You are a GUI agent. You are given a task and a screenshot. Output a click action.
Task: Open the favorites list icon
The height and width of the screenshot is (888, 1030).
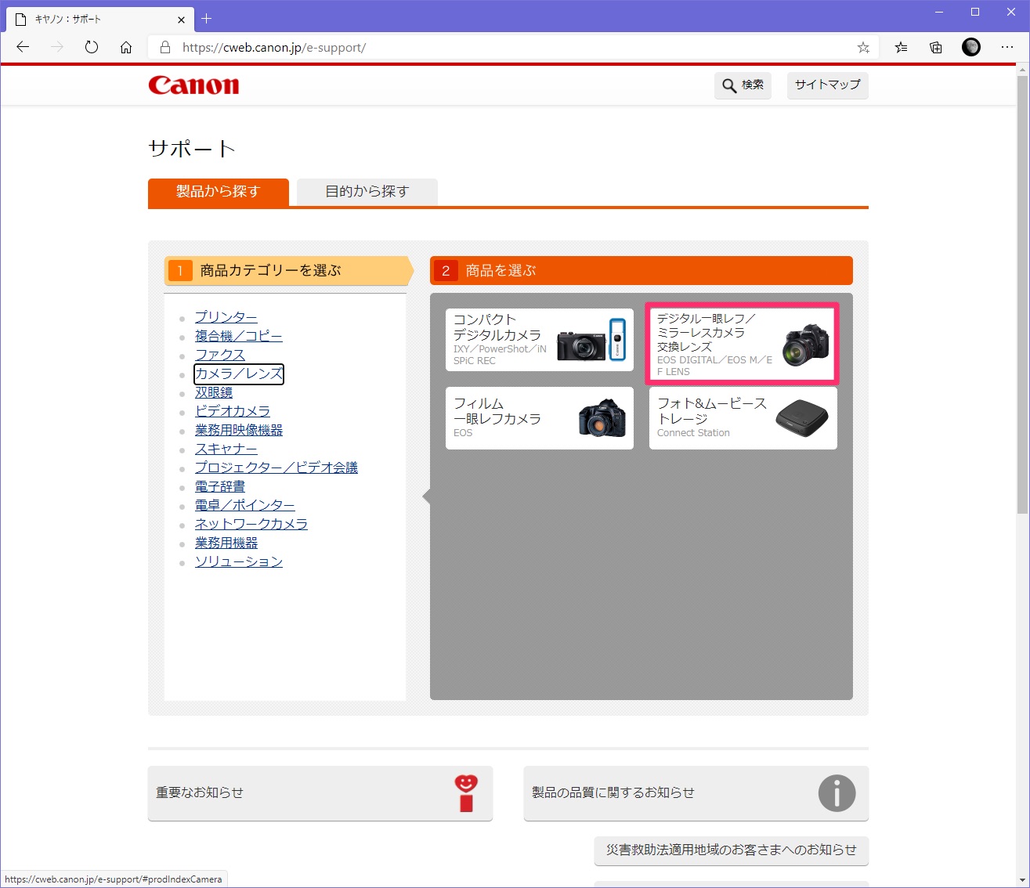click(x=902, y=47)
